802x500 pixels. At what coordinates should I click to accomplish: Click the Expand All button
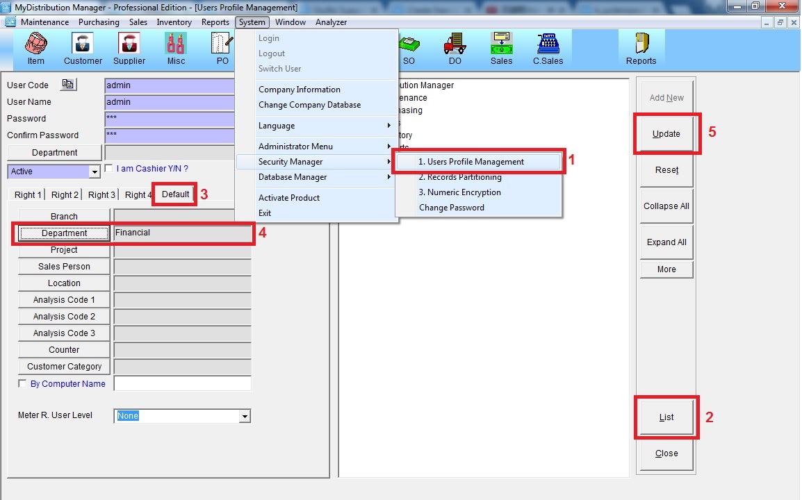click(x=666, y=242)
